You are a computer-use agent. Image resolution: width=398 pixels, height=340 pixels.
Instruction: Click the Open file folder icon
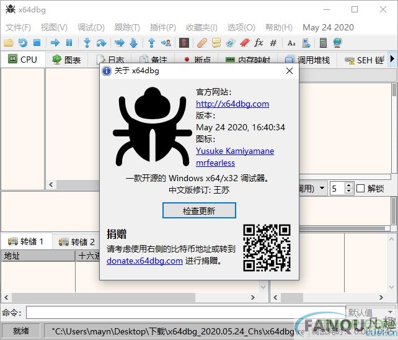pos(9,43)
